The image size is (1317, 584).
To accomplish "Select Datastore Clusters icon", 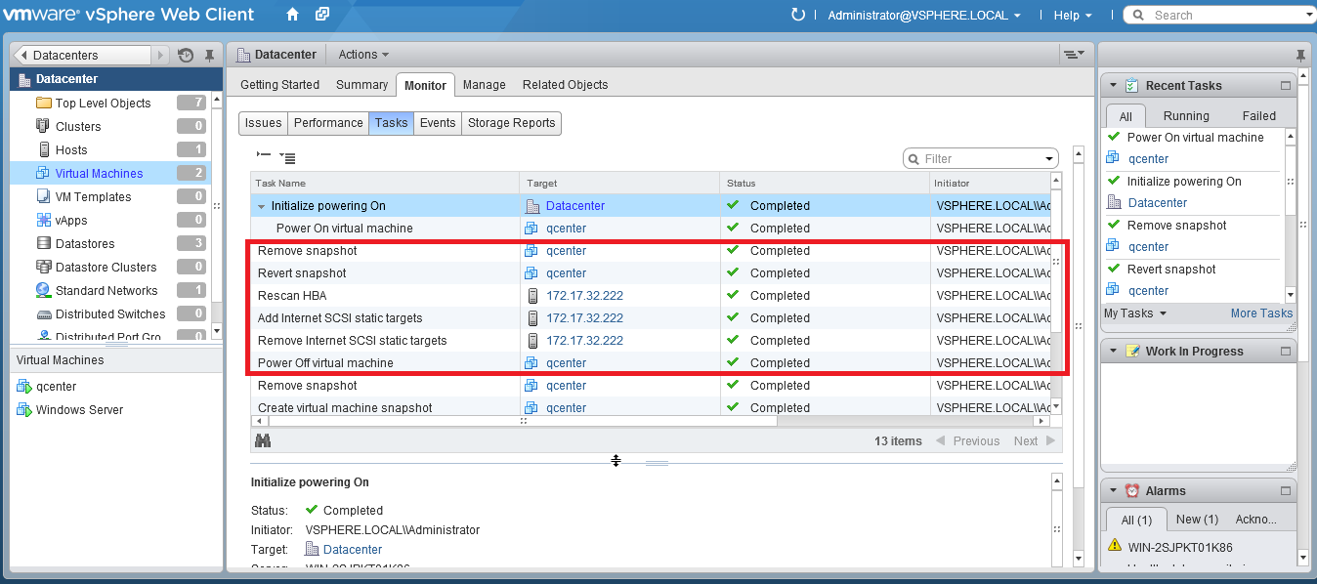I will 43,267.
